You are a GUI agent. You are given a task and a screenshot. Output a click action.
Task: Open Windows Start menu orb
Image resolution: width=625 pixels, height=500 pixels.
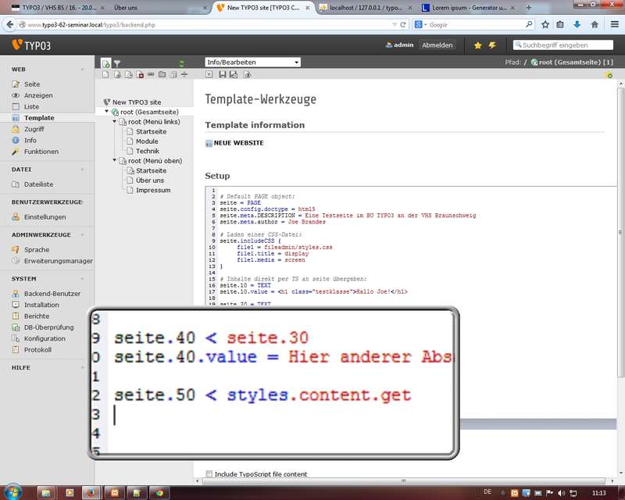coord(14,492)
